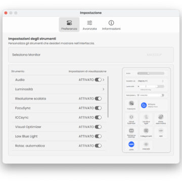Select the Audio row label
Screen dimensions: 182x182
pos(20,80)
